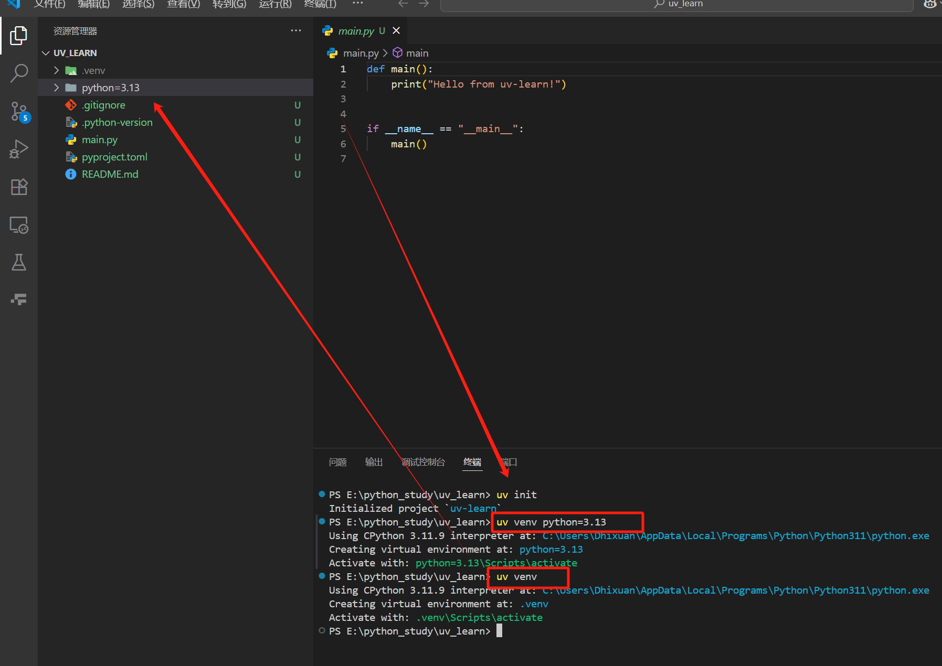The width and height of the screenshot is (942, 666).
Task: Open the Selection menu (选择)
Action: click(x=138, y=4)
